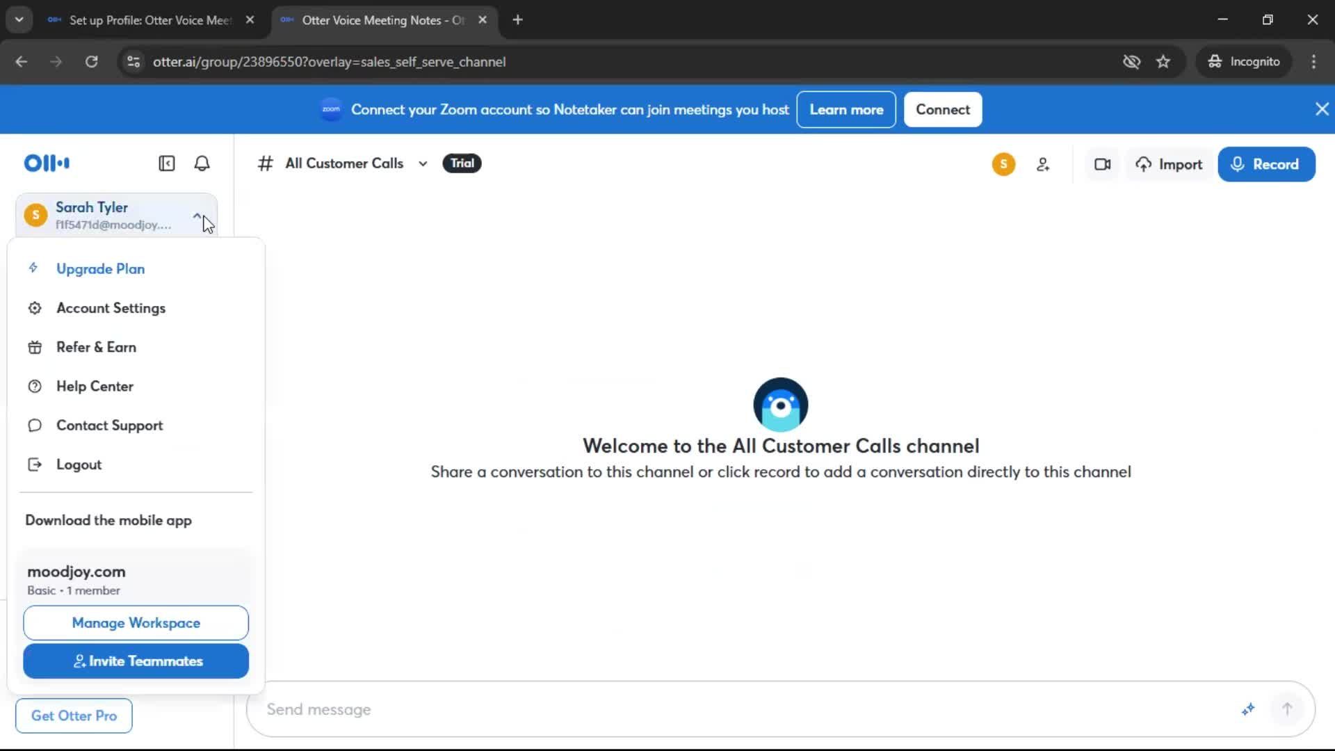1335x751 pixels.
Task: Reload the page
Action: click(x=91, y=62)
